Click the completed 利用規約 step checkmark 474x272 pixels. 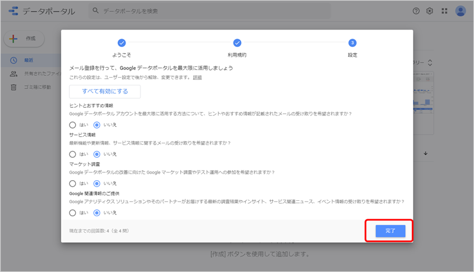click(x=237, y=43)
